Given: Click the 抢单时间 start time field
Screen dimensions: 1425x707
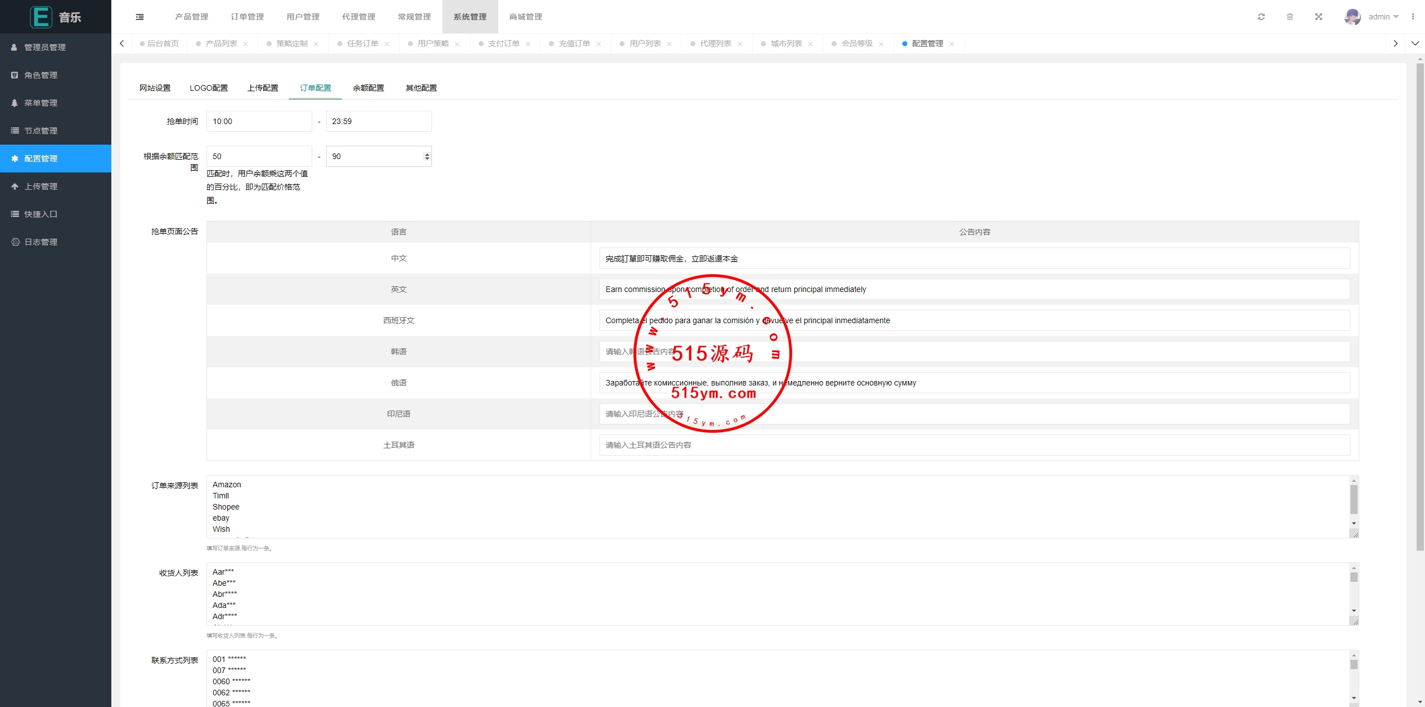Looking at the screenshot, I should pyautogui.click(x=259, y=121).
